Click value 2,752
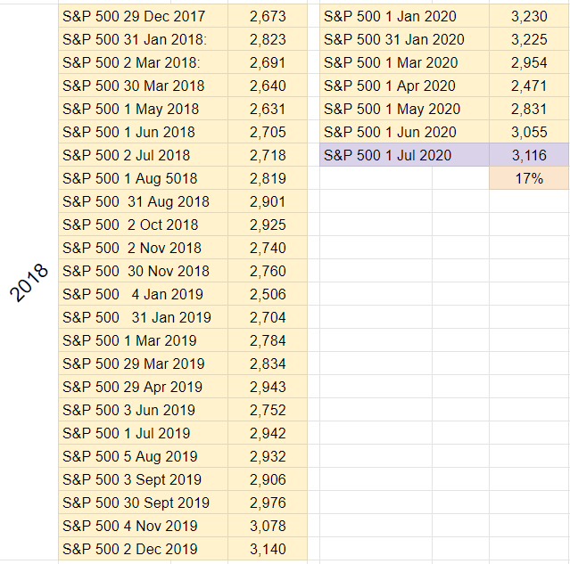570x564 pixels. click(268, 410)
